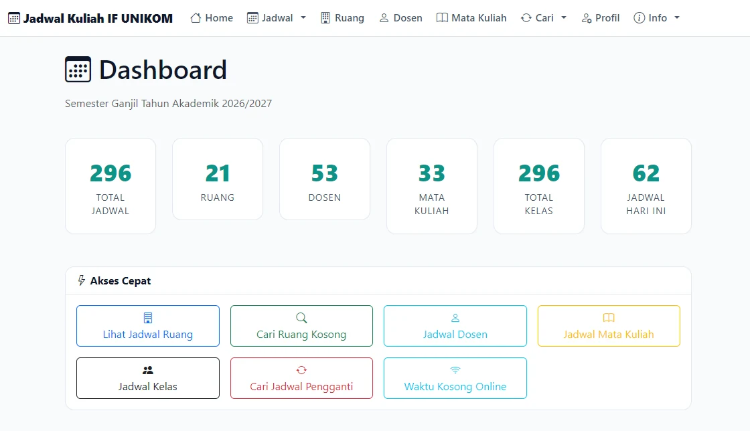This screenshot has width=750, height=431.
Task: Click the refresh arrows icon in the Cari menu
Action: point(526,18)
